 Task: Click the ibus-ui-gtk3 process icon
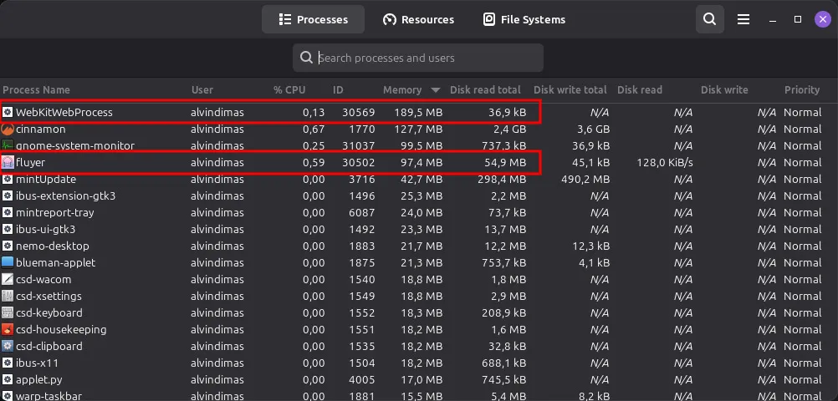click(x=8, y=230)
